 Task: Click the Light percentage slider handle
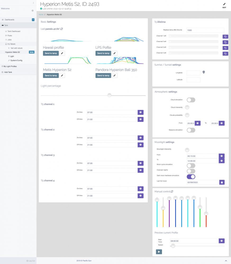(x=109, y=95)
